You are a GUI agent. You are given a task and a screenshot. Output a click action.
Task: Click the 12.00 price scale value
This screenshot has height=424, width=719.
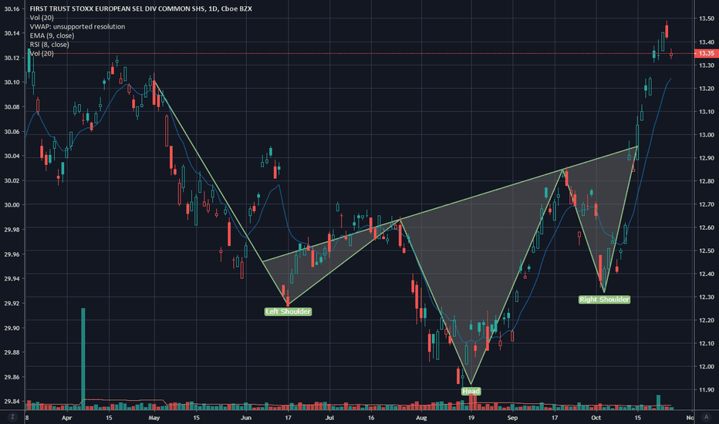coord(706,367)
